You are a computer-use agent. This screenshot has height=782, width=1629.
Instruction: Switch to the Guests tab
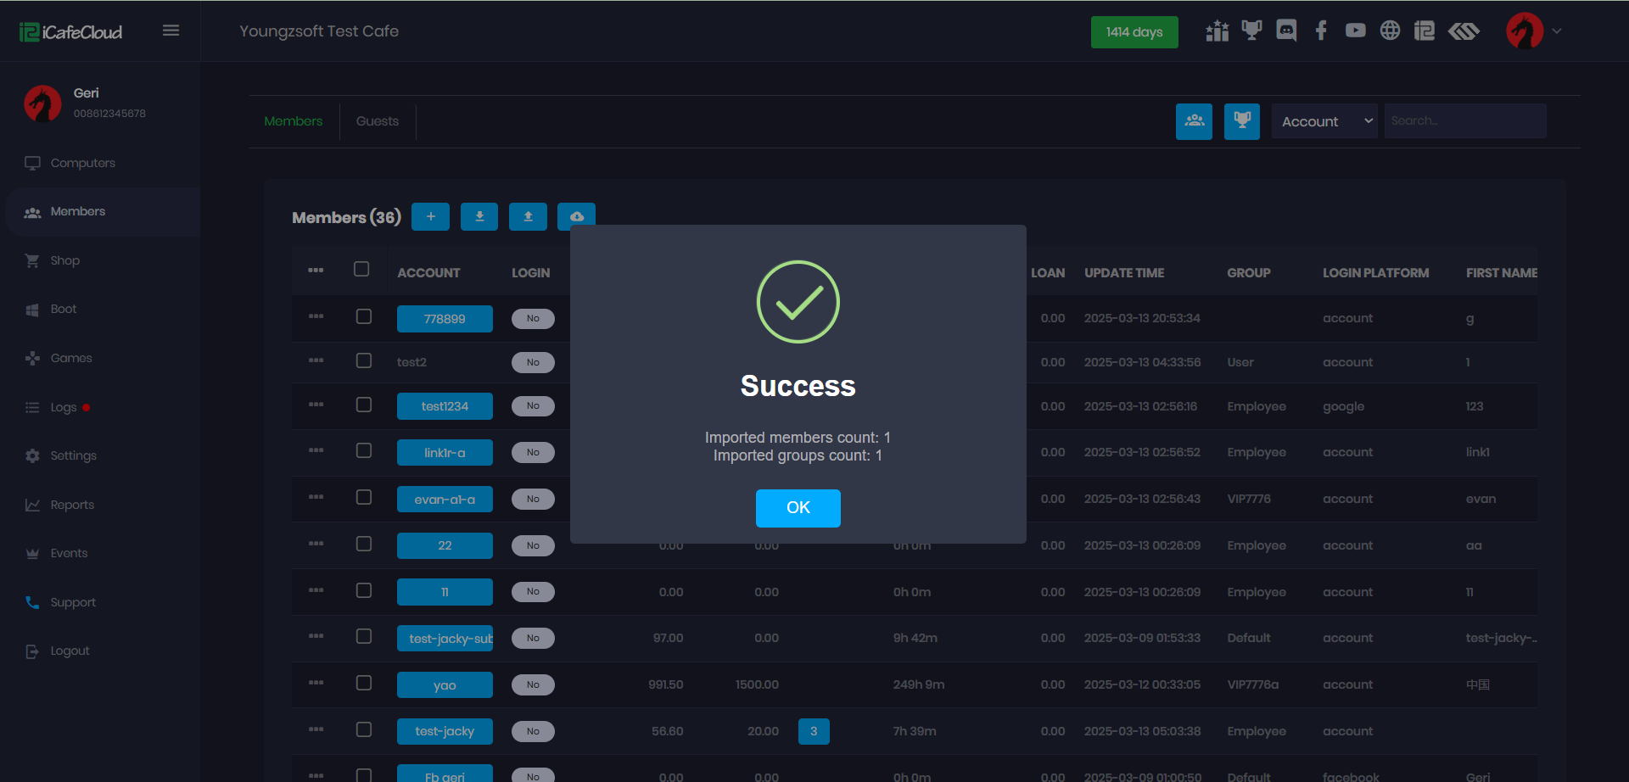tap(377, 121)
